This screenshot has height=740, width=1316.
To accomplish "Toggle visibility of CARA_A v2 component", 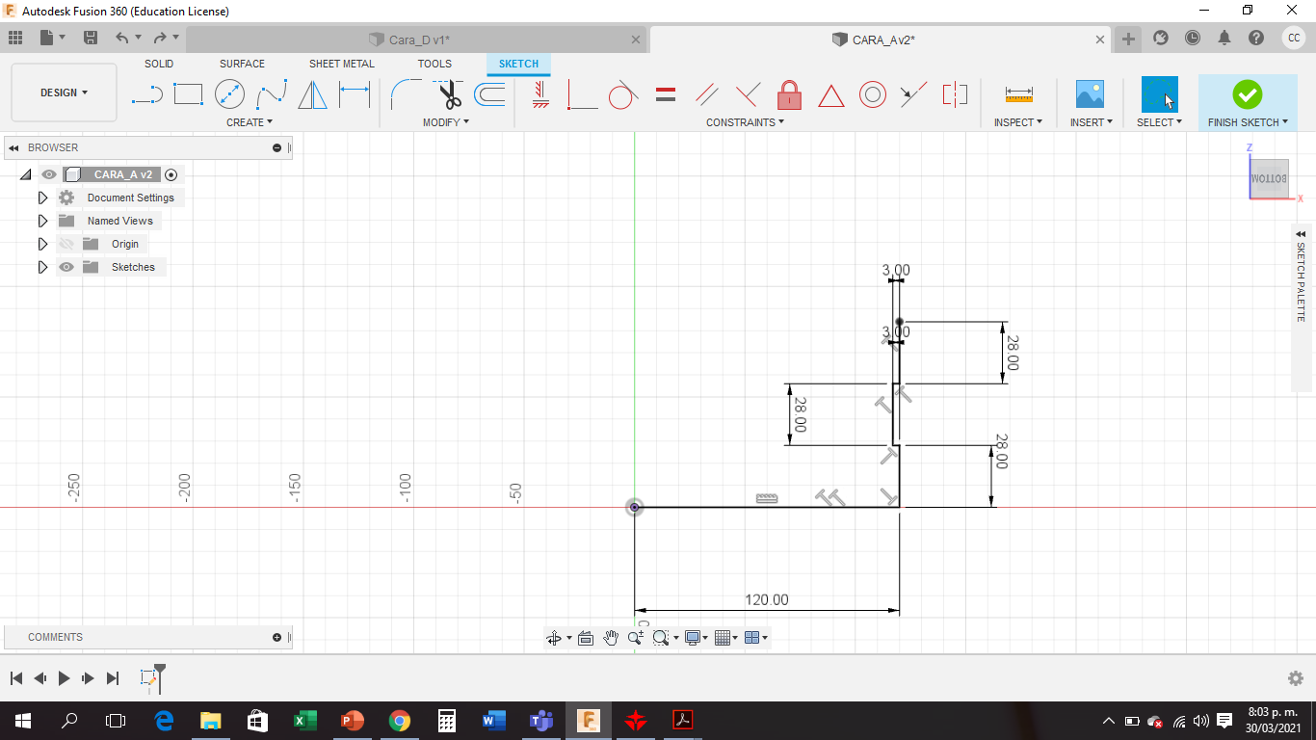I will pos(49,174).
